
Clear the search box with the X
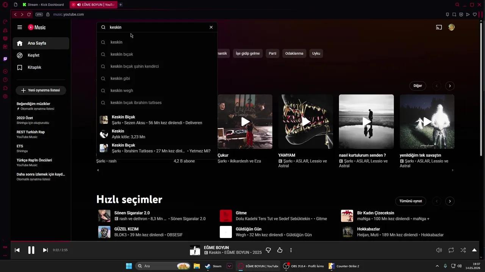tap(211, 27)
